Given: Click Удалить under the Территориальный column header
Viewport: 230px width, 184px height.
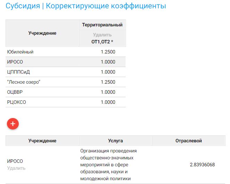Looking at the screenshot, I should [102, 35].
